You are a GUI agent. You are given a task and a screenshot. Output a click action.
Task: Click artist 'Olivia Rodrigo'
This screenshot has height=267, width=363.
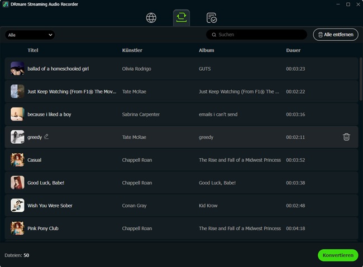pos(137,69)
